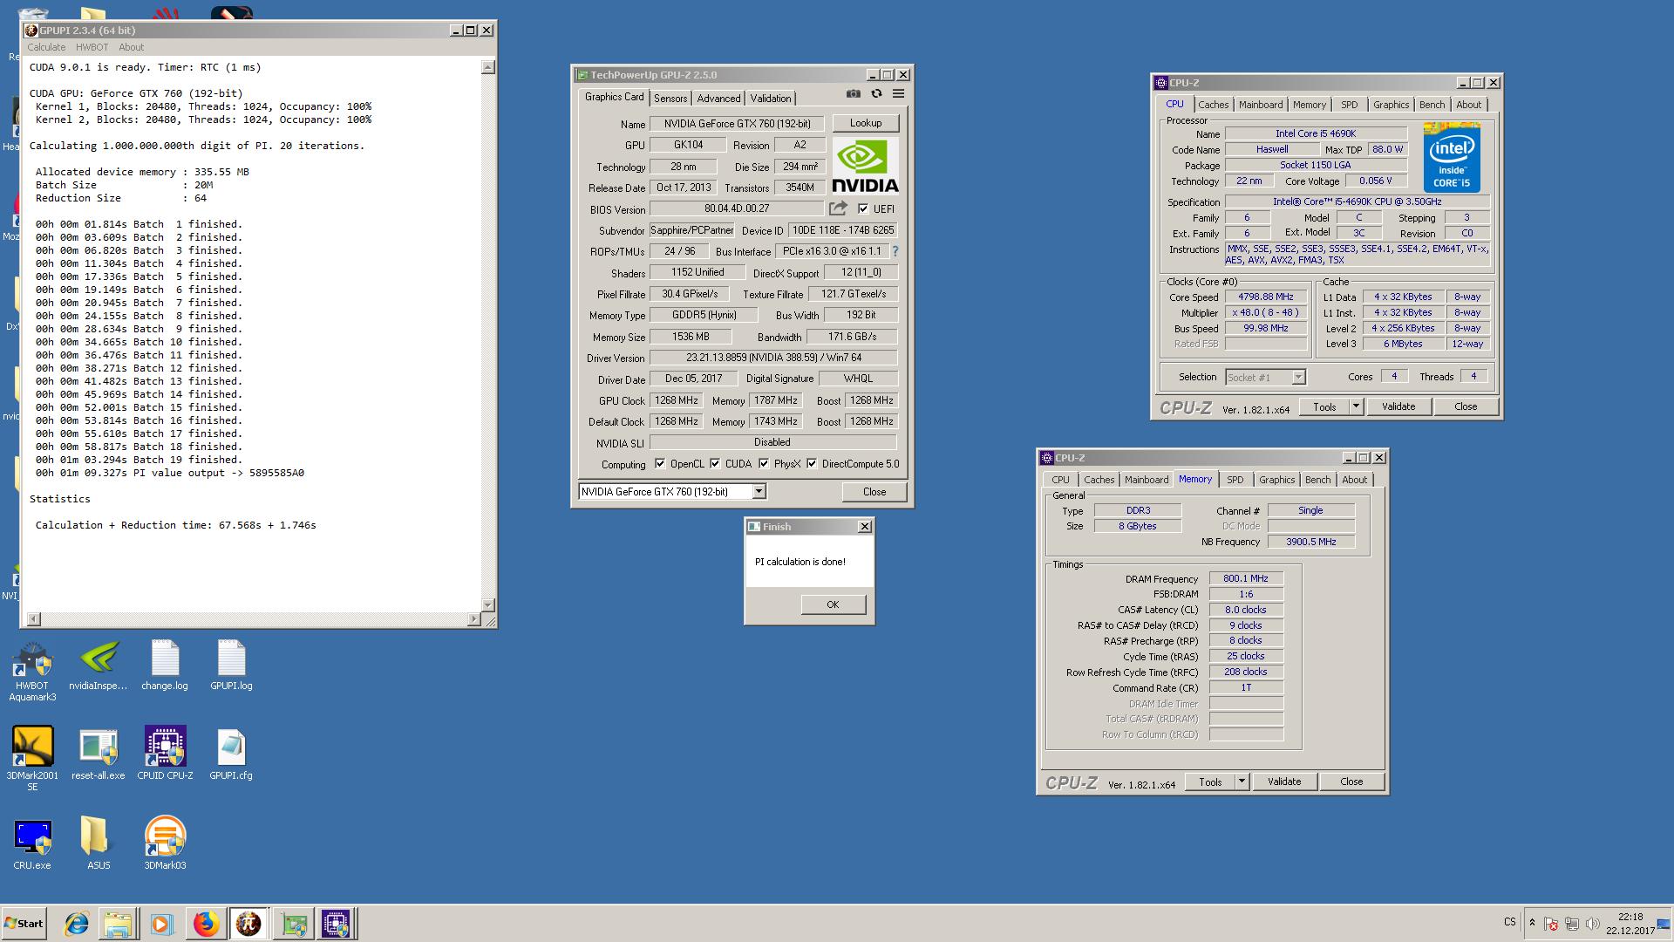This screenshot has width=1674, height=942.
Task: Expand the Tools dropdown arrow in CPU-Z CPU window
Action: (1356, 406)
